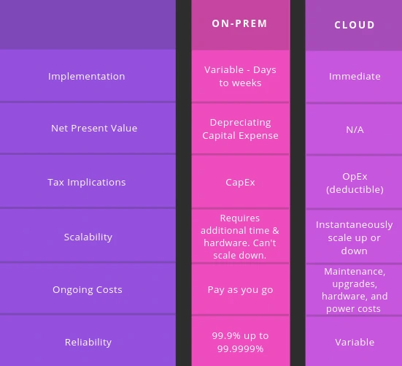The image size is (402, 366).
Task: Click the 'Variable' reliability cell under Cloud
Action: click(354, 342)
